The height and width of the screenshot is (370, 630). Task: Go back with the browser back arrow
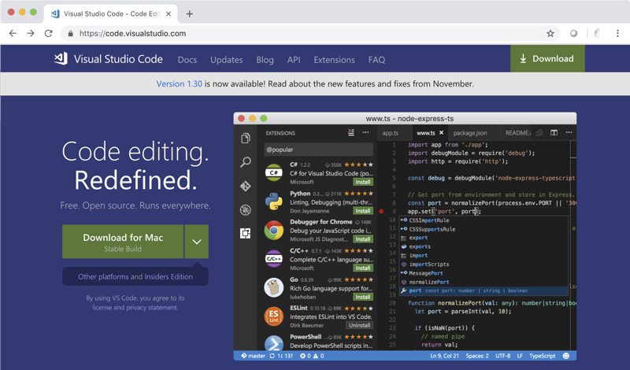click(13, 33)
